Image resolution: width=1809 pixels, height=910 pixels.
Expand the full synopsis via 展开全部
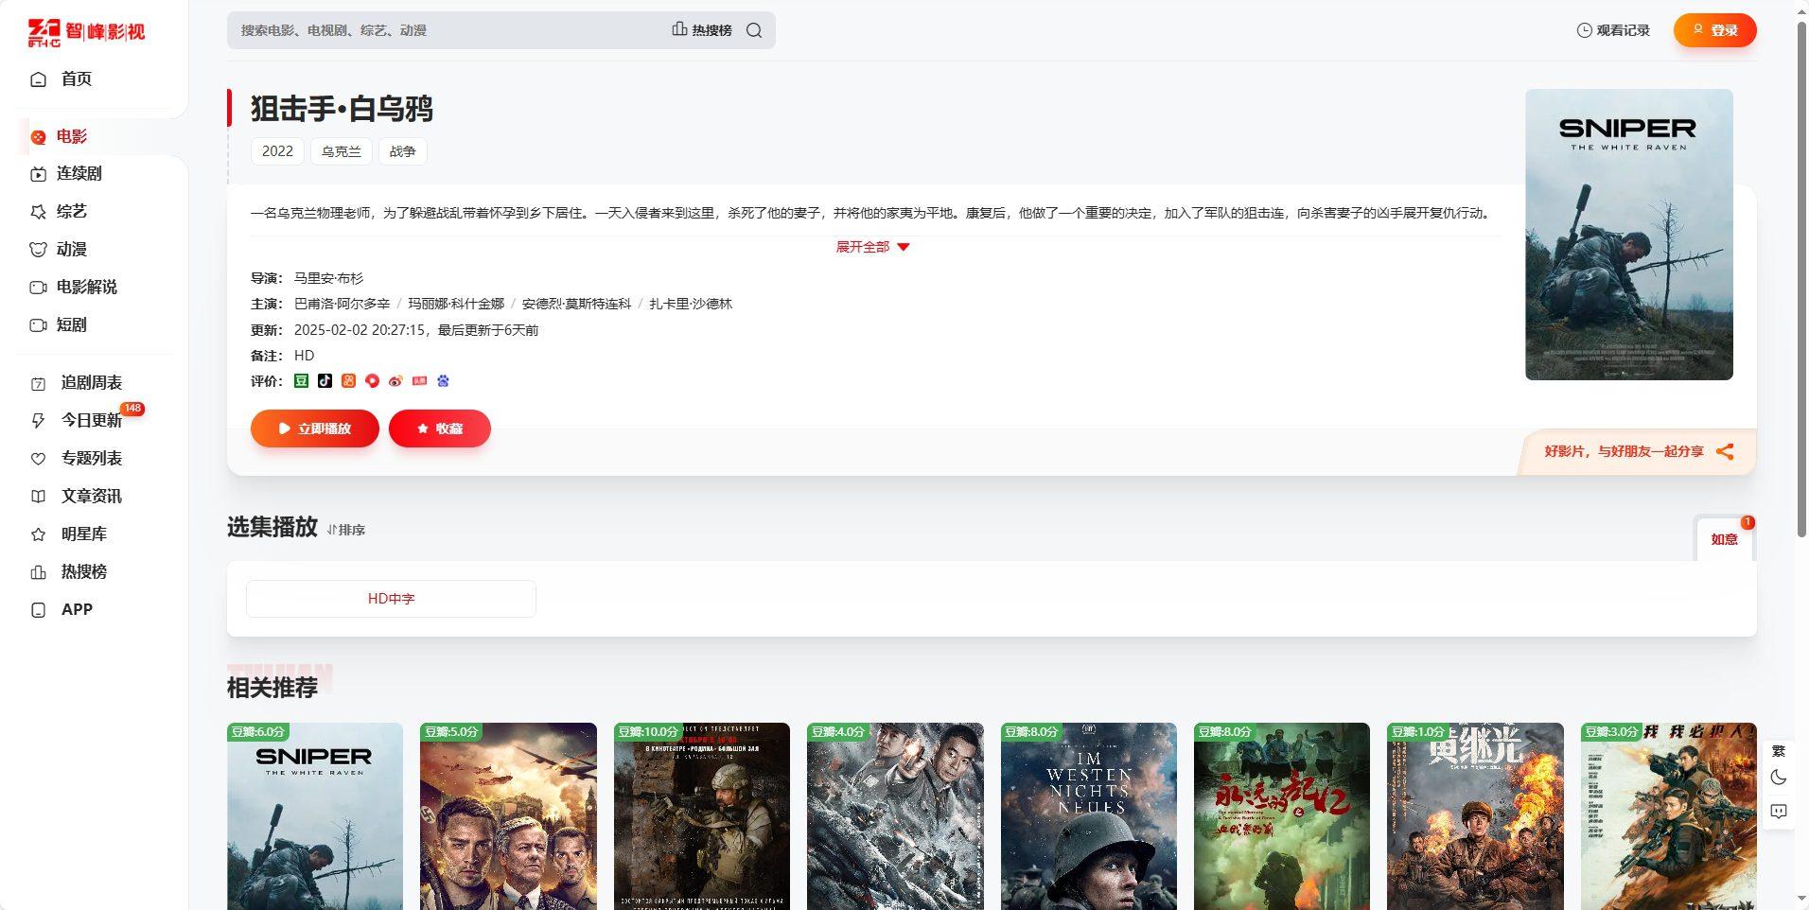[x=871, y=247]
